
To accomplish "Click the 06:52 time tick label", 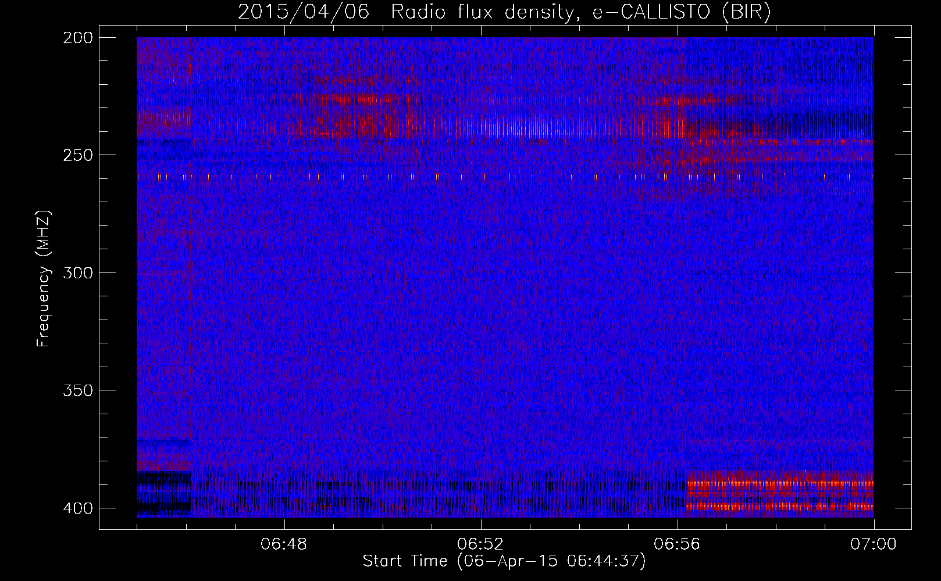I will pos(480,544).
